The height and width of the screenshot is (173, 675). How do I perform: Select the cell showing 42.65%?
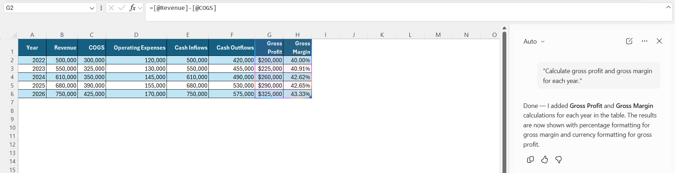(298, 85)
